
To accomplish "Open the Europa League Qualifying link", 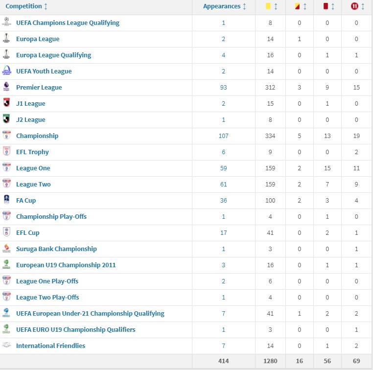I will point(53,55).
